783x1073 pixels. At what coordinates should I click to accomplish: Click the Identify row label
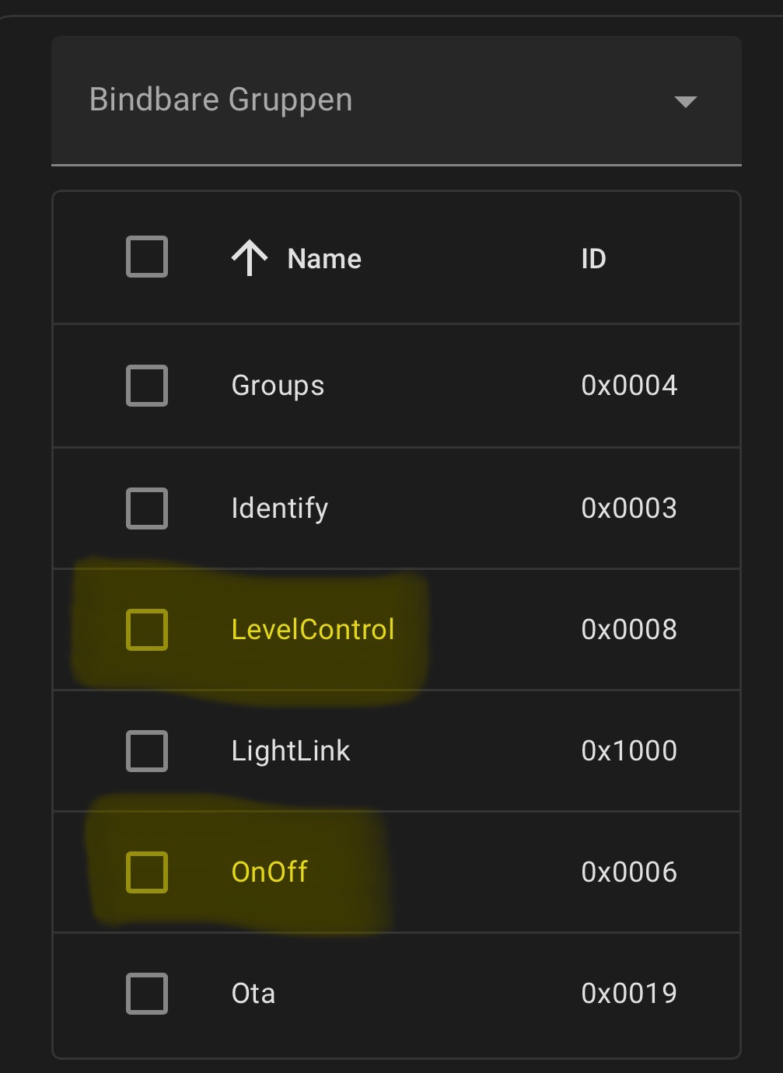tap(279, 509)
